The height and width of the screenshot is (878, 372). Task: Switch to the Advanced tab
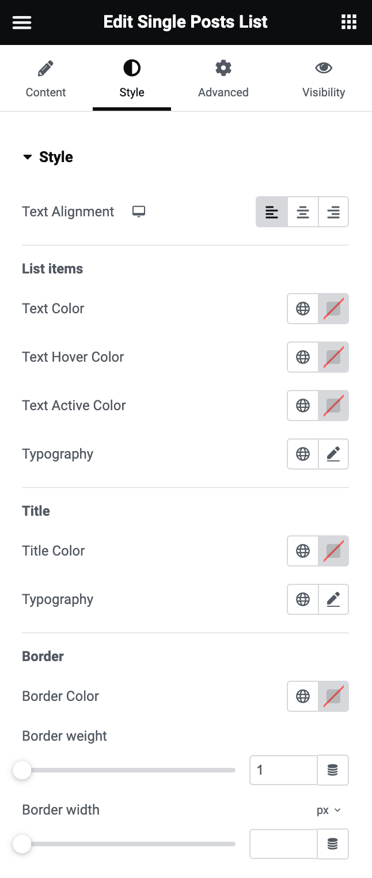[x=223, y=78]
